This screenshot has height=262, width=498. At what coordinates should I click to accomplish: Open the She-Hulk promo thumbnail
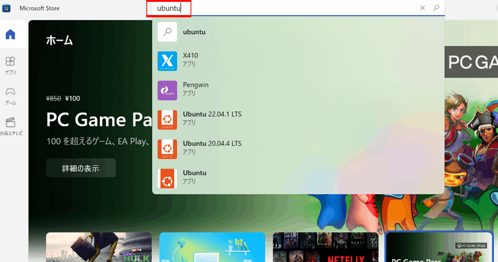pos(99,247)
